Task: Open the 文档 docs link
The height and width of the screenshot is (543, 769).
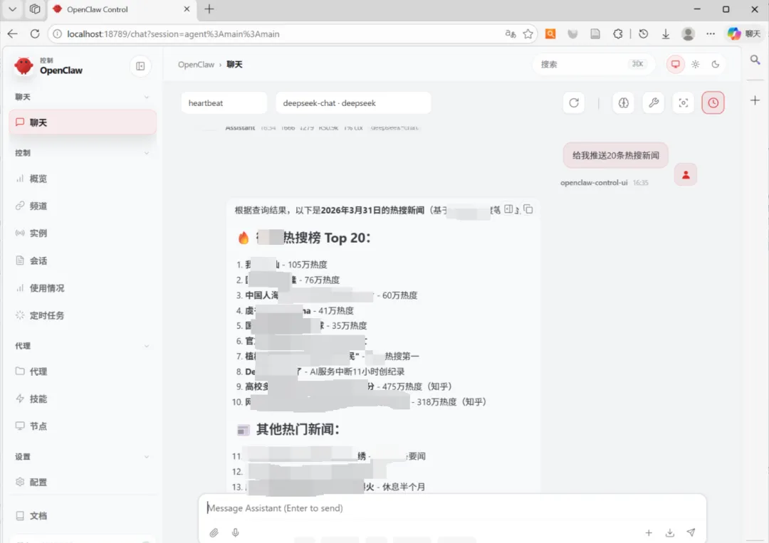Action: [x=83, y=515]
